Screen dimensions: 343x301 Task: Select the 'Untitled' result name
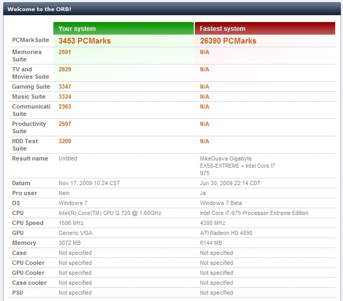[68, 158]
